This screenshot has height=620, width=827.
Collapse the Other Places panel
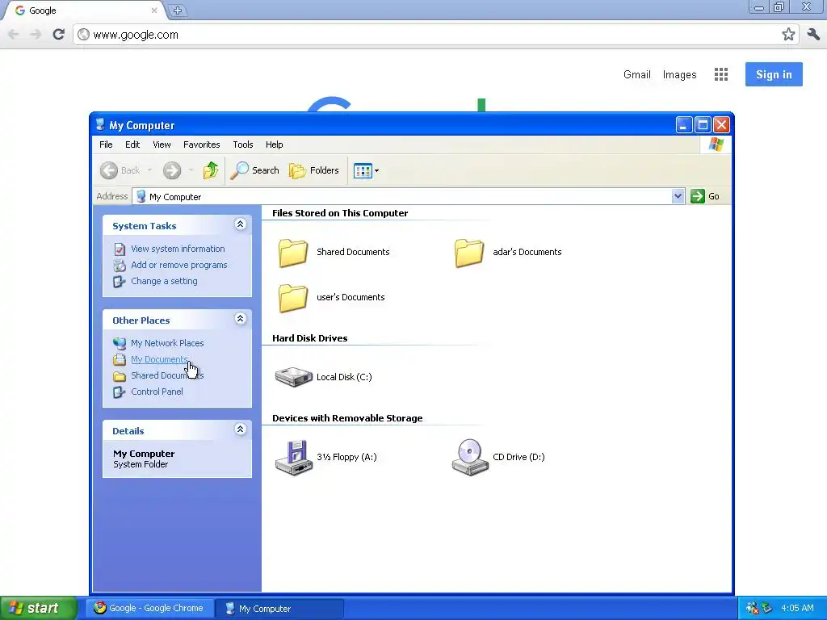240,319
